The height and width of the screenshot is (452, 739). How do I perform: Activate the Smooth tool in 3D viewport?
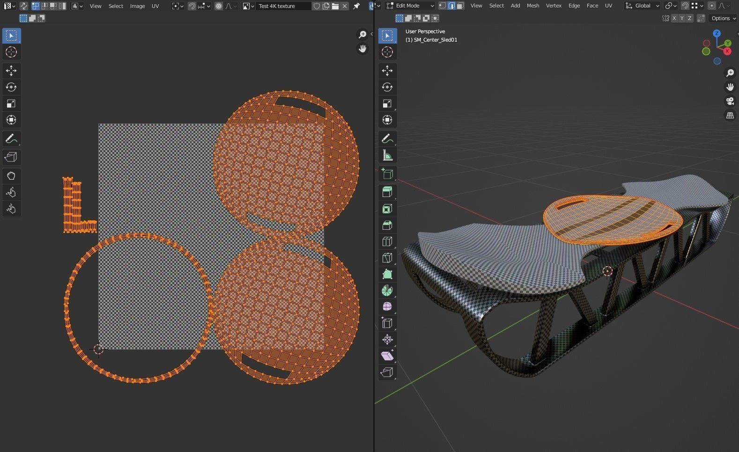click(x=387, y=307)
